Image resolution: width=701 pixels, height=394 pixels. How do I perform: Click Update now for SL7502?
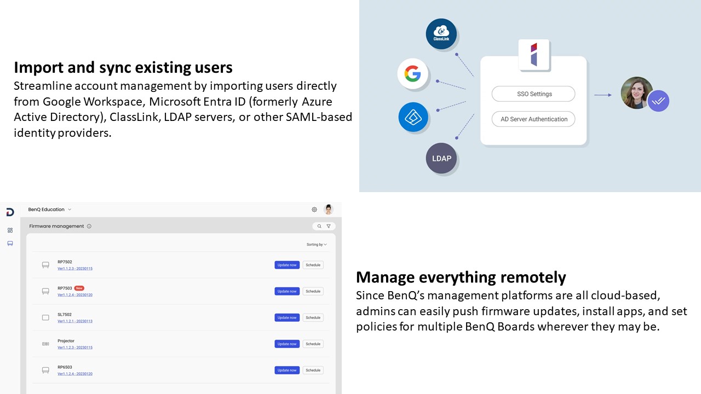tap(287, 317)
